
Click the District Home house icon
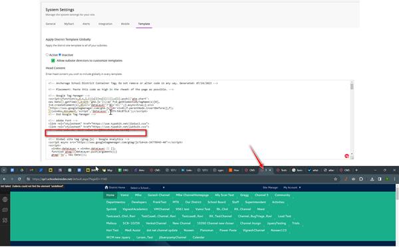[x=106, y=187]
